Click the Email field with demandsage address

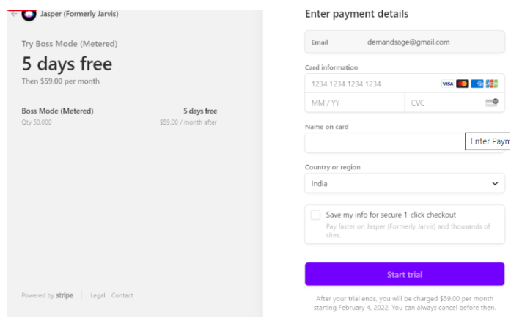click(x=405, y=42)
